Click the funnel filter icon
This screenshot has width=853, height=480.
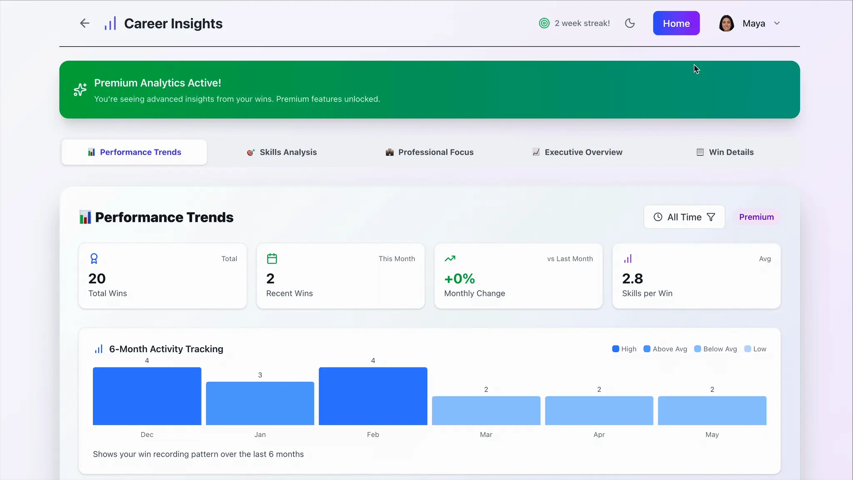click(711, 217)
